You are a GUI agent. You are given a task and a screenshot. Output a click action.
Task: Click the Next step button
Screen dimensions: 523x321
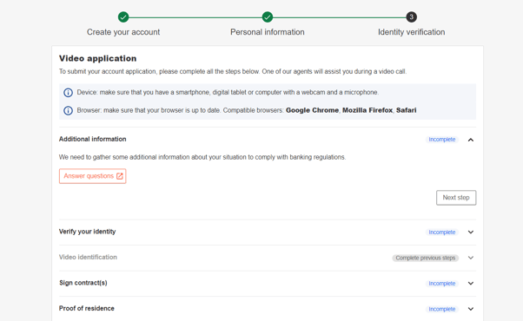tap(456, 198)
